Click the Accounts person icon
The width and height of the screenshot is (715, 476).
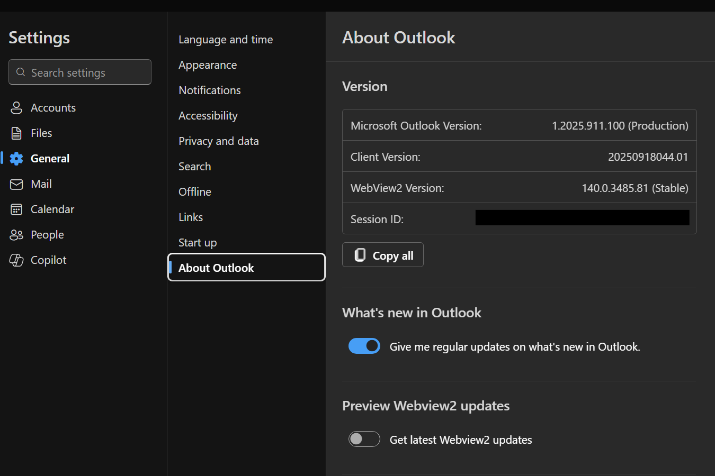[16, 108]
